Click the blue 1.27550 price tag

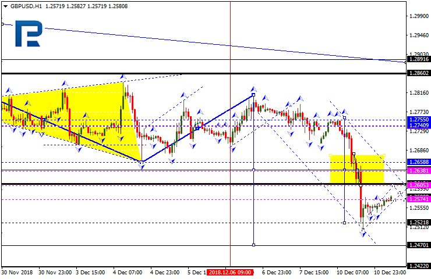[x=418, y=119]
